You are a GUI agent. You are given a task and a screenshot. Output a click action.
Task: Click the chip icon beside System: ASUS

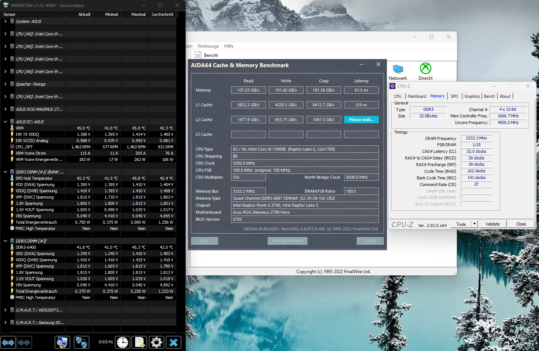(x=12, y=21)
